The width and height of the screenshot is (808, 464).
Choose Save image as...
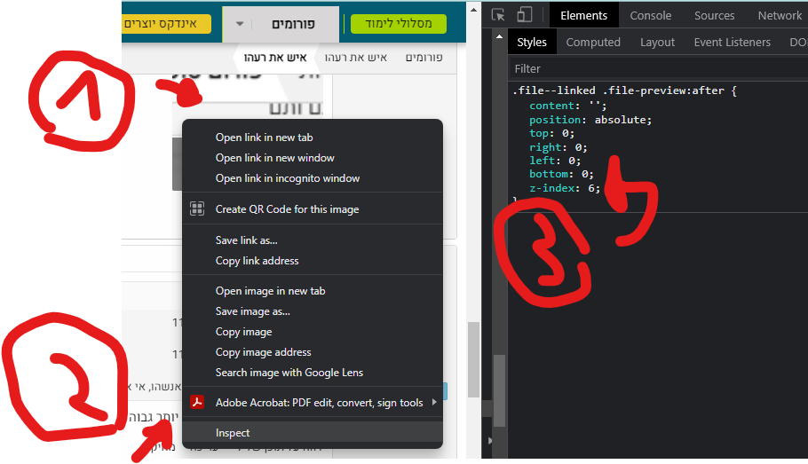[313, 311]
